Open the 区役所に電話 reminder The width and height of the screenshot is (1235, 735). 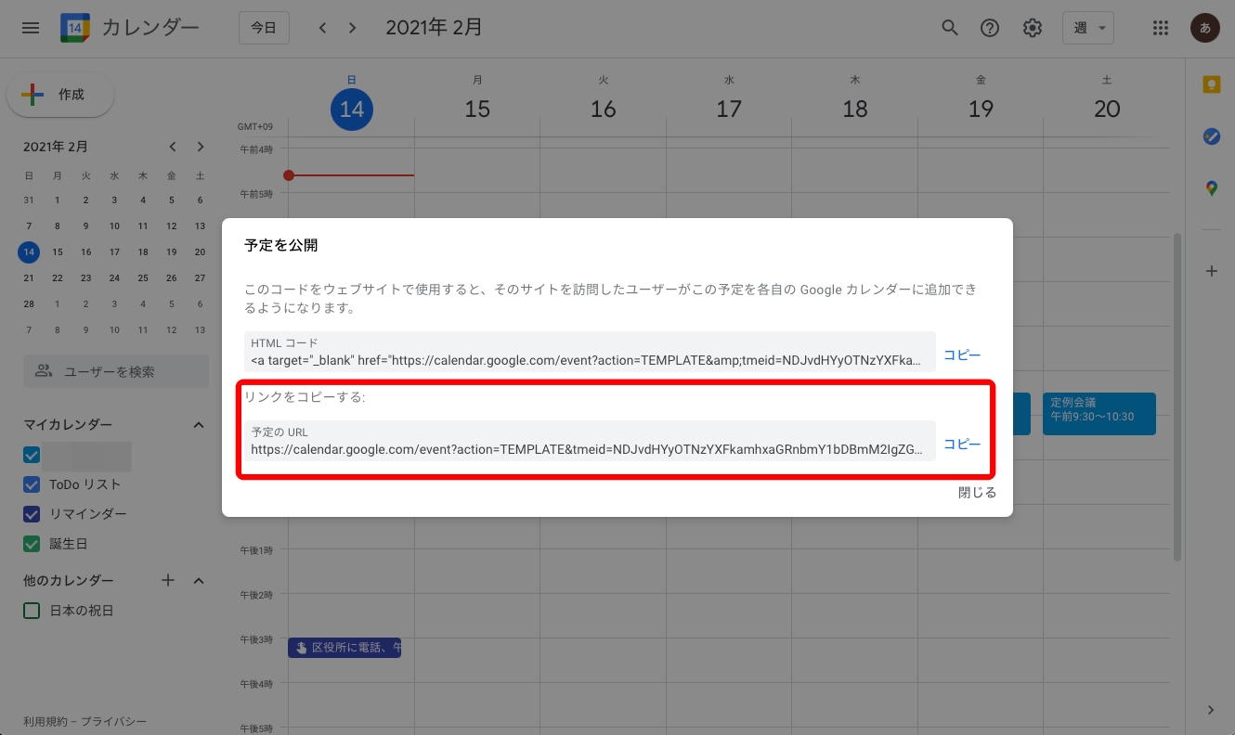[x=344, y=648]
